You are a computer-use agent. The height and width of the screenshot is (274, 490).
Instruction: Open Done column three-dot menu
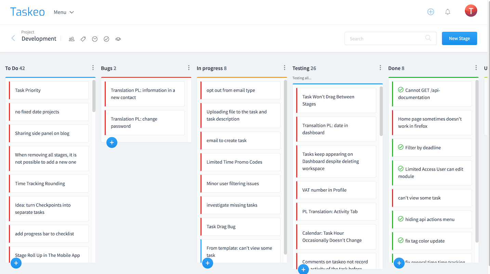click(476, 68)
